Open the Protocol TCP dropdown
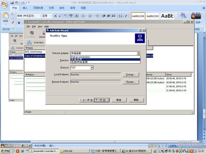Screen dimensions: 206x154 click(x=92, y=68)
